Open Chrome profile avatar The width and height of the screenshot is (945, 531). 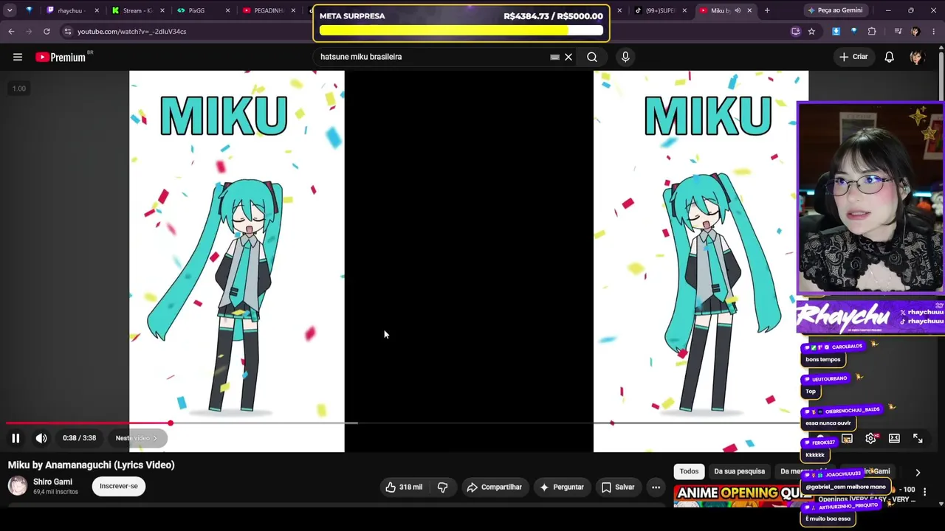point(915,31)
